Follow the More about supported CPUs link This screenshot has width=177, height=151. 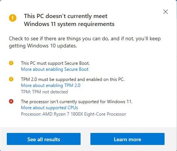(x=49, y=108)
